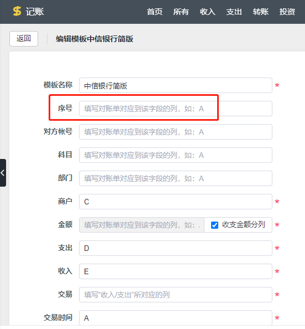
Task: Click the 科目 column input field
Action: pos(176,155)
